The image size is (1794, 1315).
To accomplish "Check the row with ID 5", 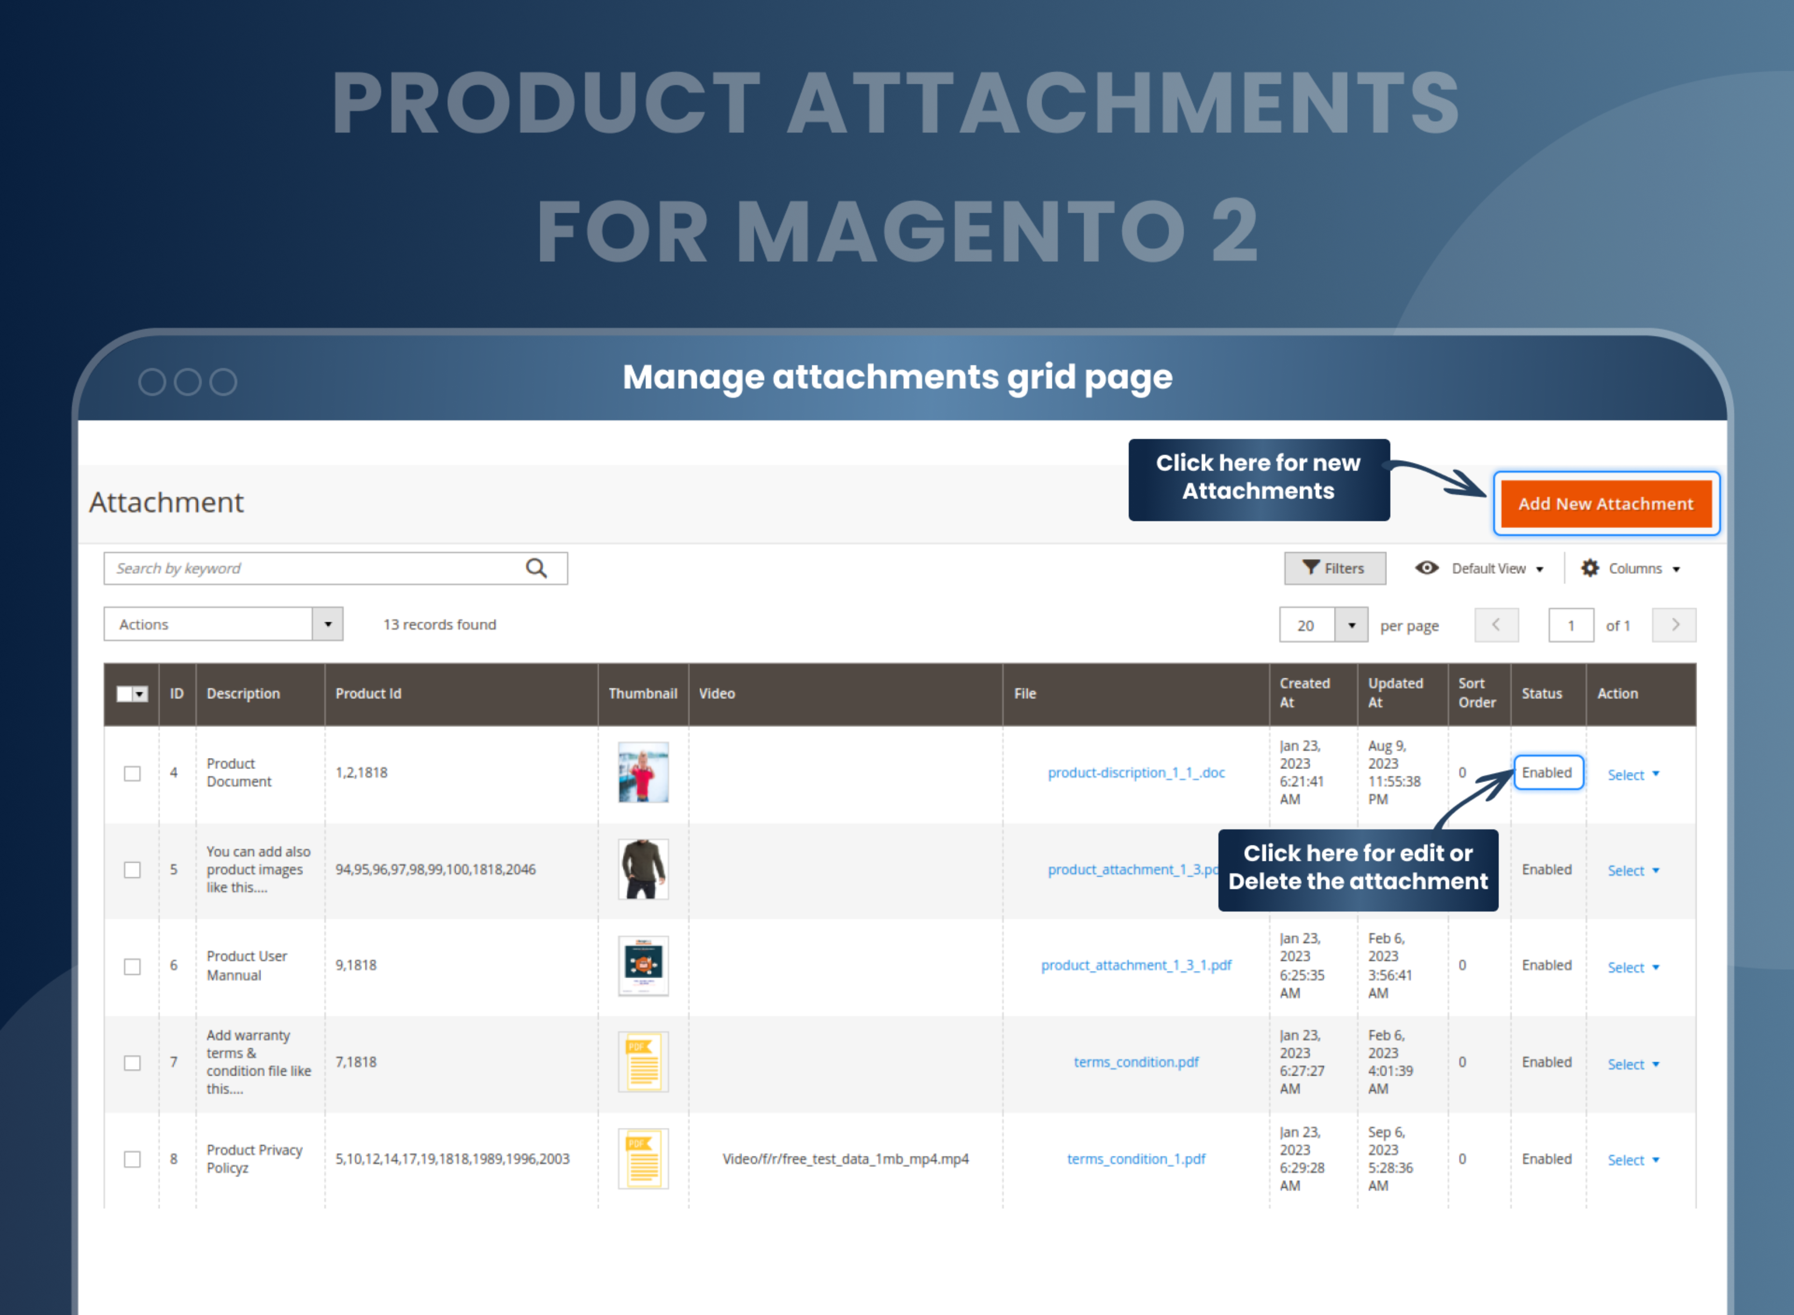I will tap(132, 870).
